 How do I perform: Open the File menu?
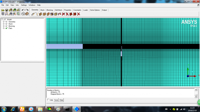pyautogui.click(x=3, y=5)
